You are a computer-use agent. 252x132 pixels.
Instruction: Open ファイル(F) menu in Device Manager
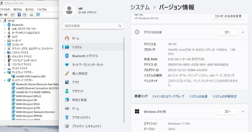pos(5,10)
